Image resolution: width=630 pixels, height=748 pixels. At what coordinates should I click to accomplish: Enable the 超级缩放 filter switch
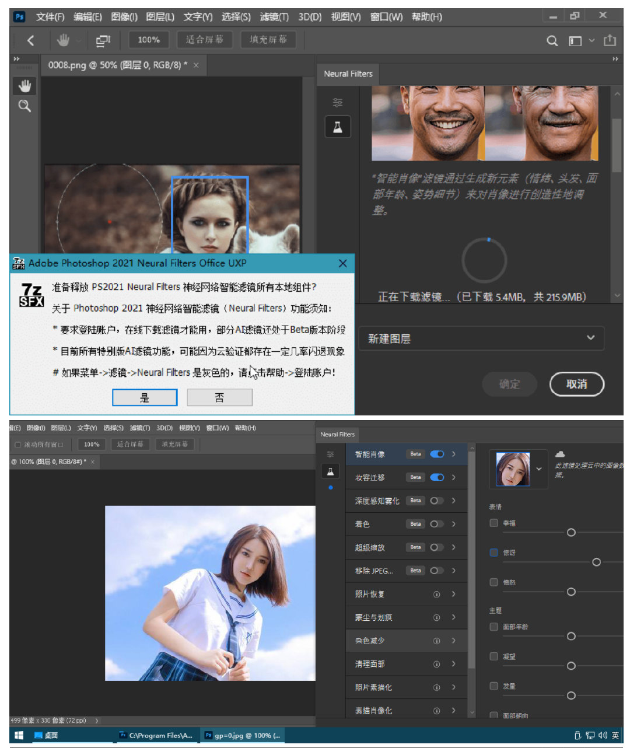coord(437,547)
